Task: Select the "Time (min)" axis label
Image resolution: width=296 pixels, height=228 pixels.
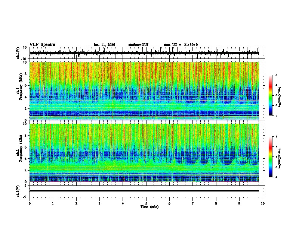Action: [149, 207]
